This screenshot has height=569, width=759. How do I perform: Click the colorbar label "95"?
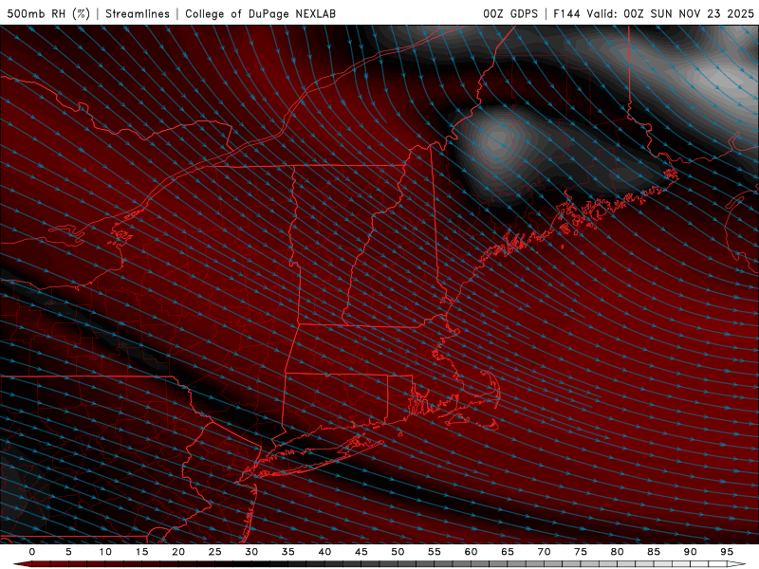click(726, 552)
